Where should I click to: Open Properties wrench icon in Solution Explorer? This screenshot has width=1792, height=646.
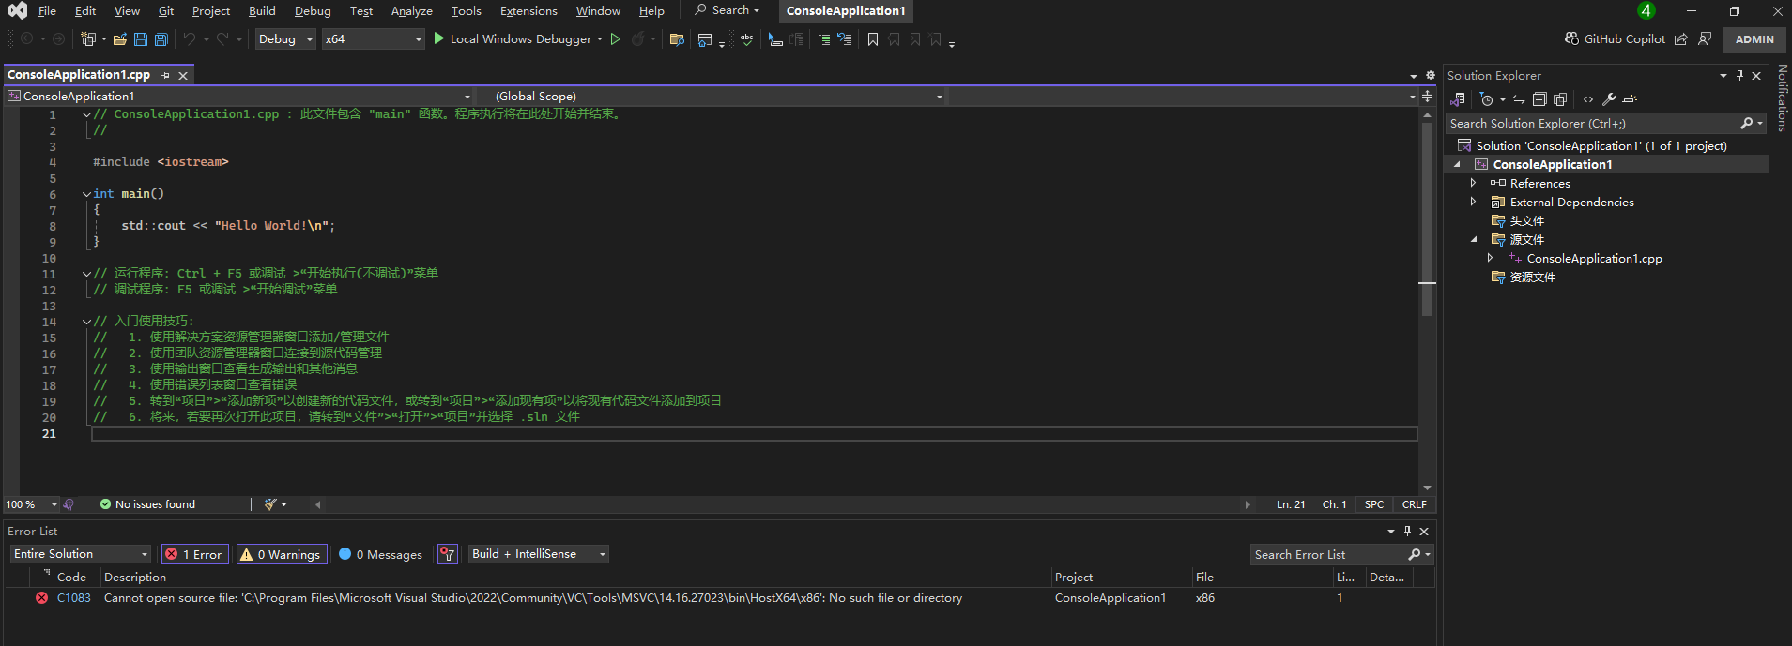coord(1609,99)
